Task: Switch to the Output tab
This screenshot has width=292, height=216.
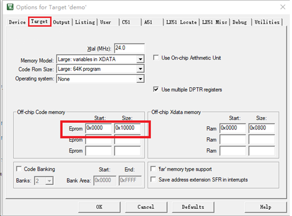Action: coord(61,22)
